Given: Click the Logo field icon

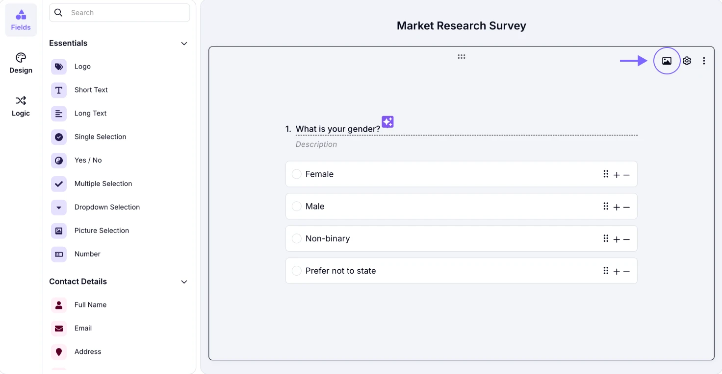Looking at the screenshot, I should [59, 67].
